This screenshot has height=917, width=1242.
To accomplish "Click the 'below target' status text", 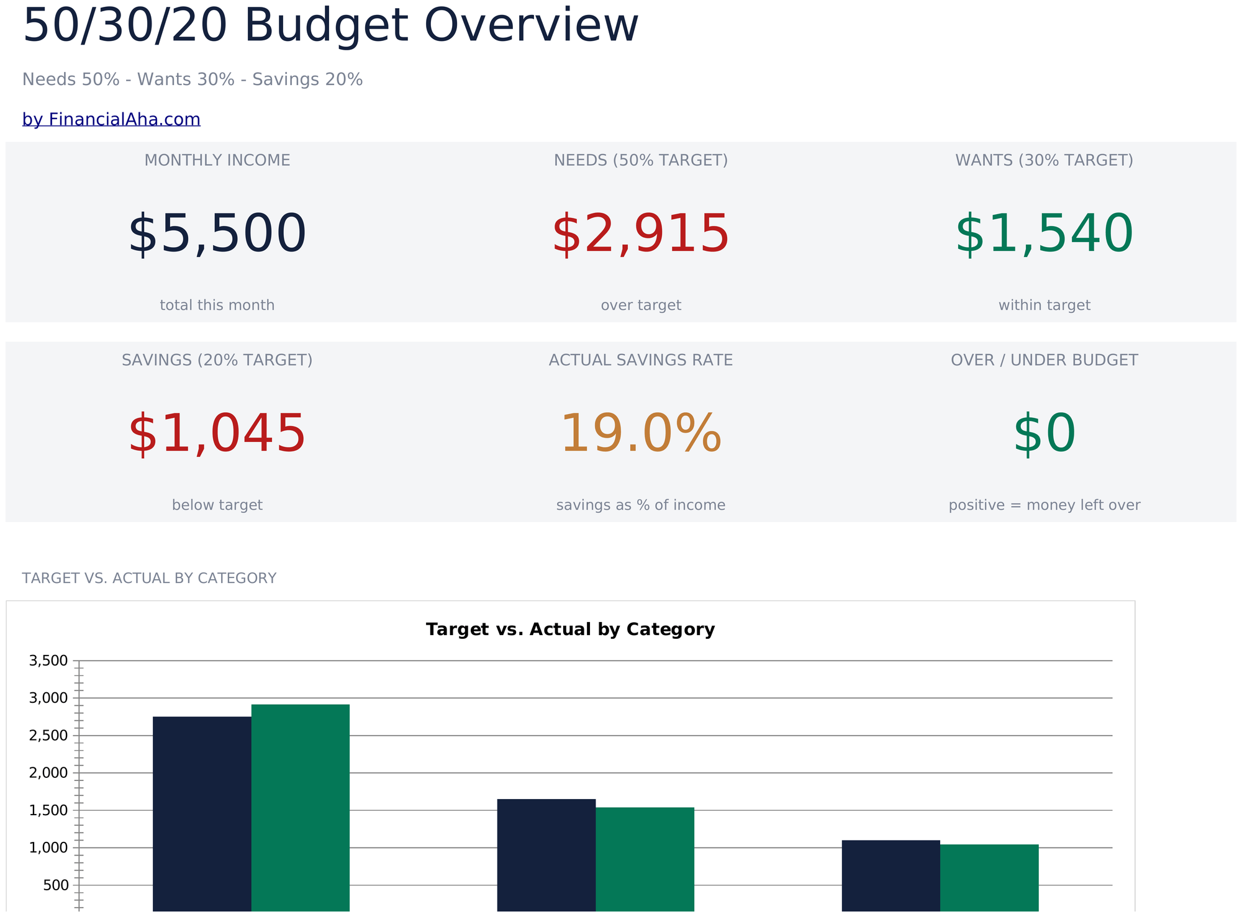I will pyautogui.click(x=217, y=505).
